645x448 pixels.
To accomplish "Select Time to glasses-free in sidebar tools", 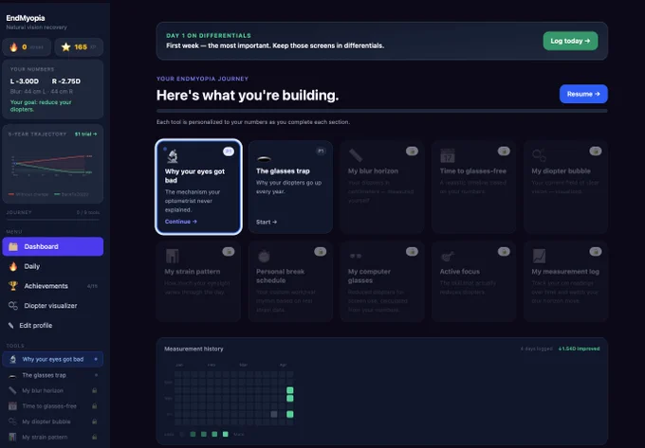I will click(53, 406).
